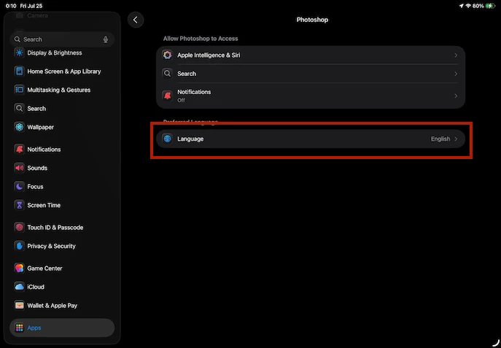Click the date Fri Jul 25
Image resolution: width=501 pixels, height=348 pixels.
31,6
